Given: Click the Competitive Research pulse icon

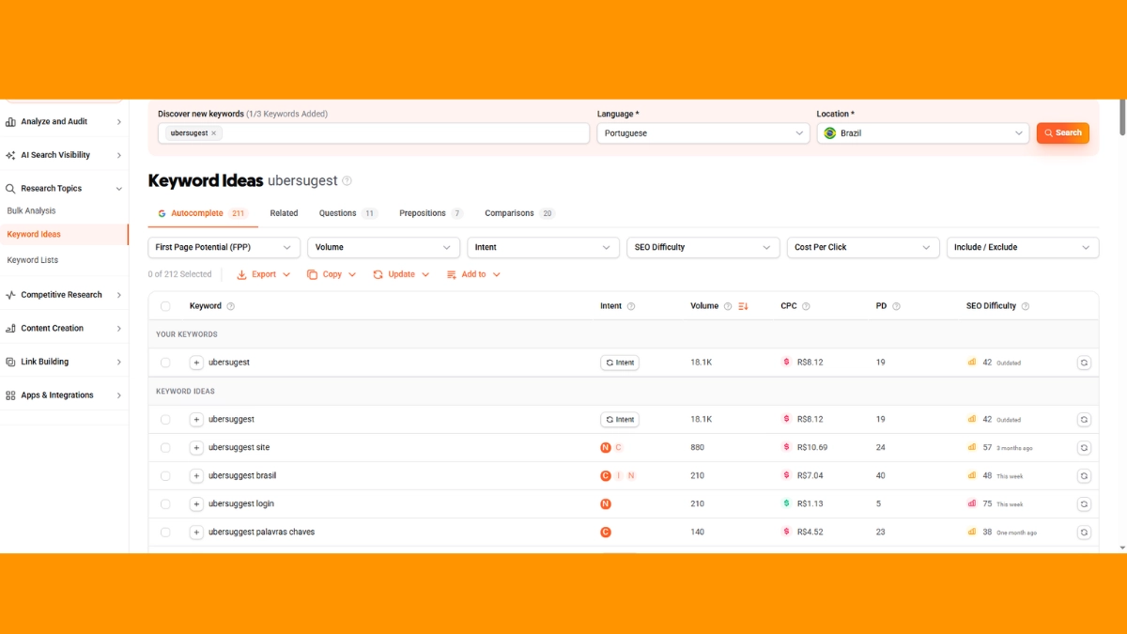Looking at the screenshot, I should point(10,295).
